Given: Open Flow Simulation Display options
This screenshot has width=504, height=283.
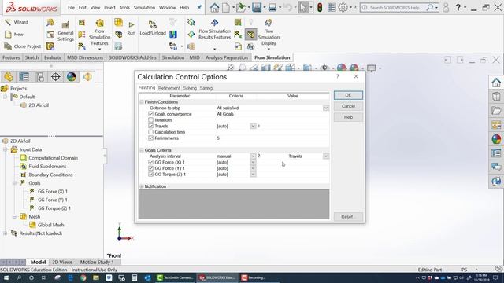Looking at the screenshot, I should click(269, 34).
